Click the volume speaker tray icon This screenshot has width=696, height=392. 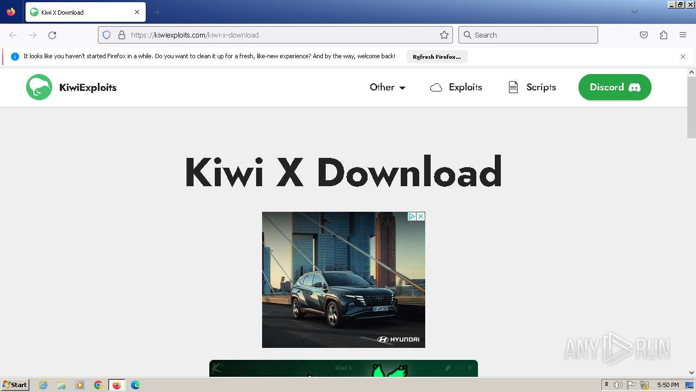[x=618, y=385]
